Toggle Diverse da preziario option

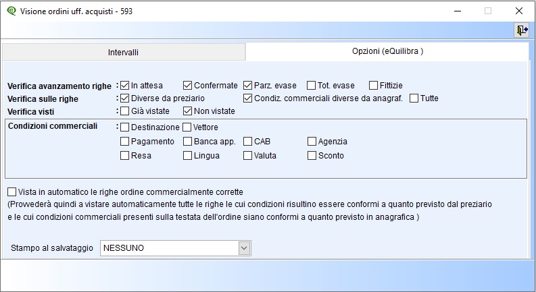[x=125, y=98]
